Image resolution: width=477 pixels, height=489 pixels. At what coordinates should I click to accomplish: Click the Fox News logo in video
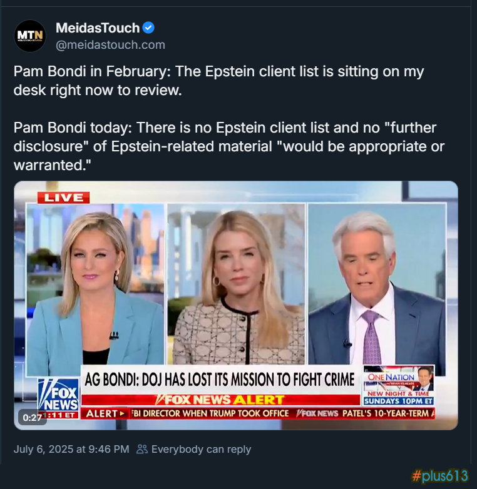click(58, 395)
